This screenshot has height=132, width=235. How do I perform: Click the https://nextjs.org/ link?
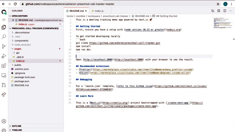click(x=115, y=103)
